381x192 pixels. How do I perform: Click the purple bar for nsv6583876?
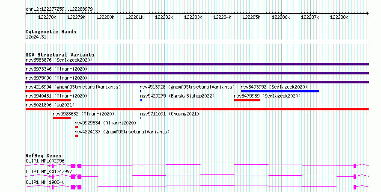(197, 64)
